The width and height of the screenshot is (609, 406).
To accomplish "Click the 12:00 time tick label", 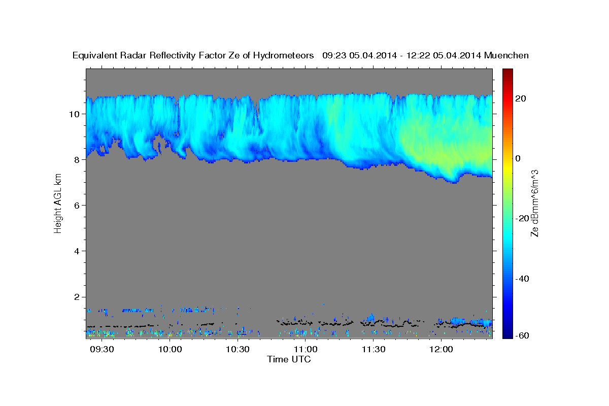I will [441, 350].
